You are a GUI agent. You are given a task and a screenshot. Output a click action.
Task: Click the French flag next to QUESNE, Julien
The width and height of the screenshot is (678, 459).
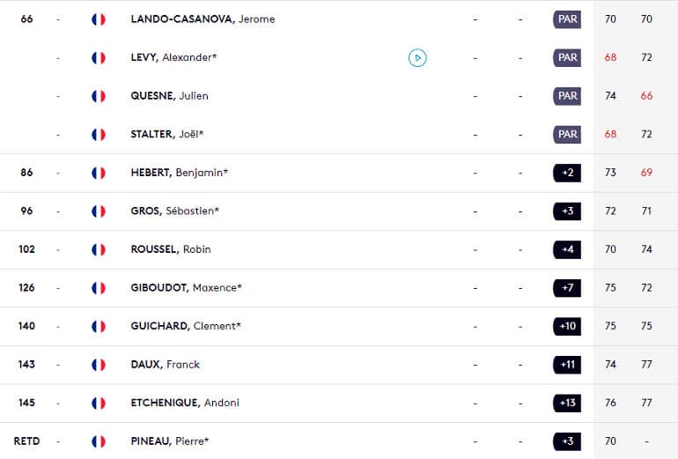click(99, 96)
